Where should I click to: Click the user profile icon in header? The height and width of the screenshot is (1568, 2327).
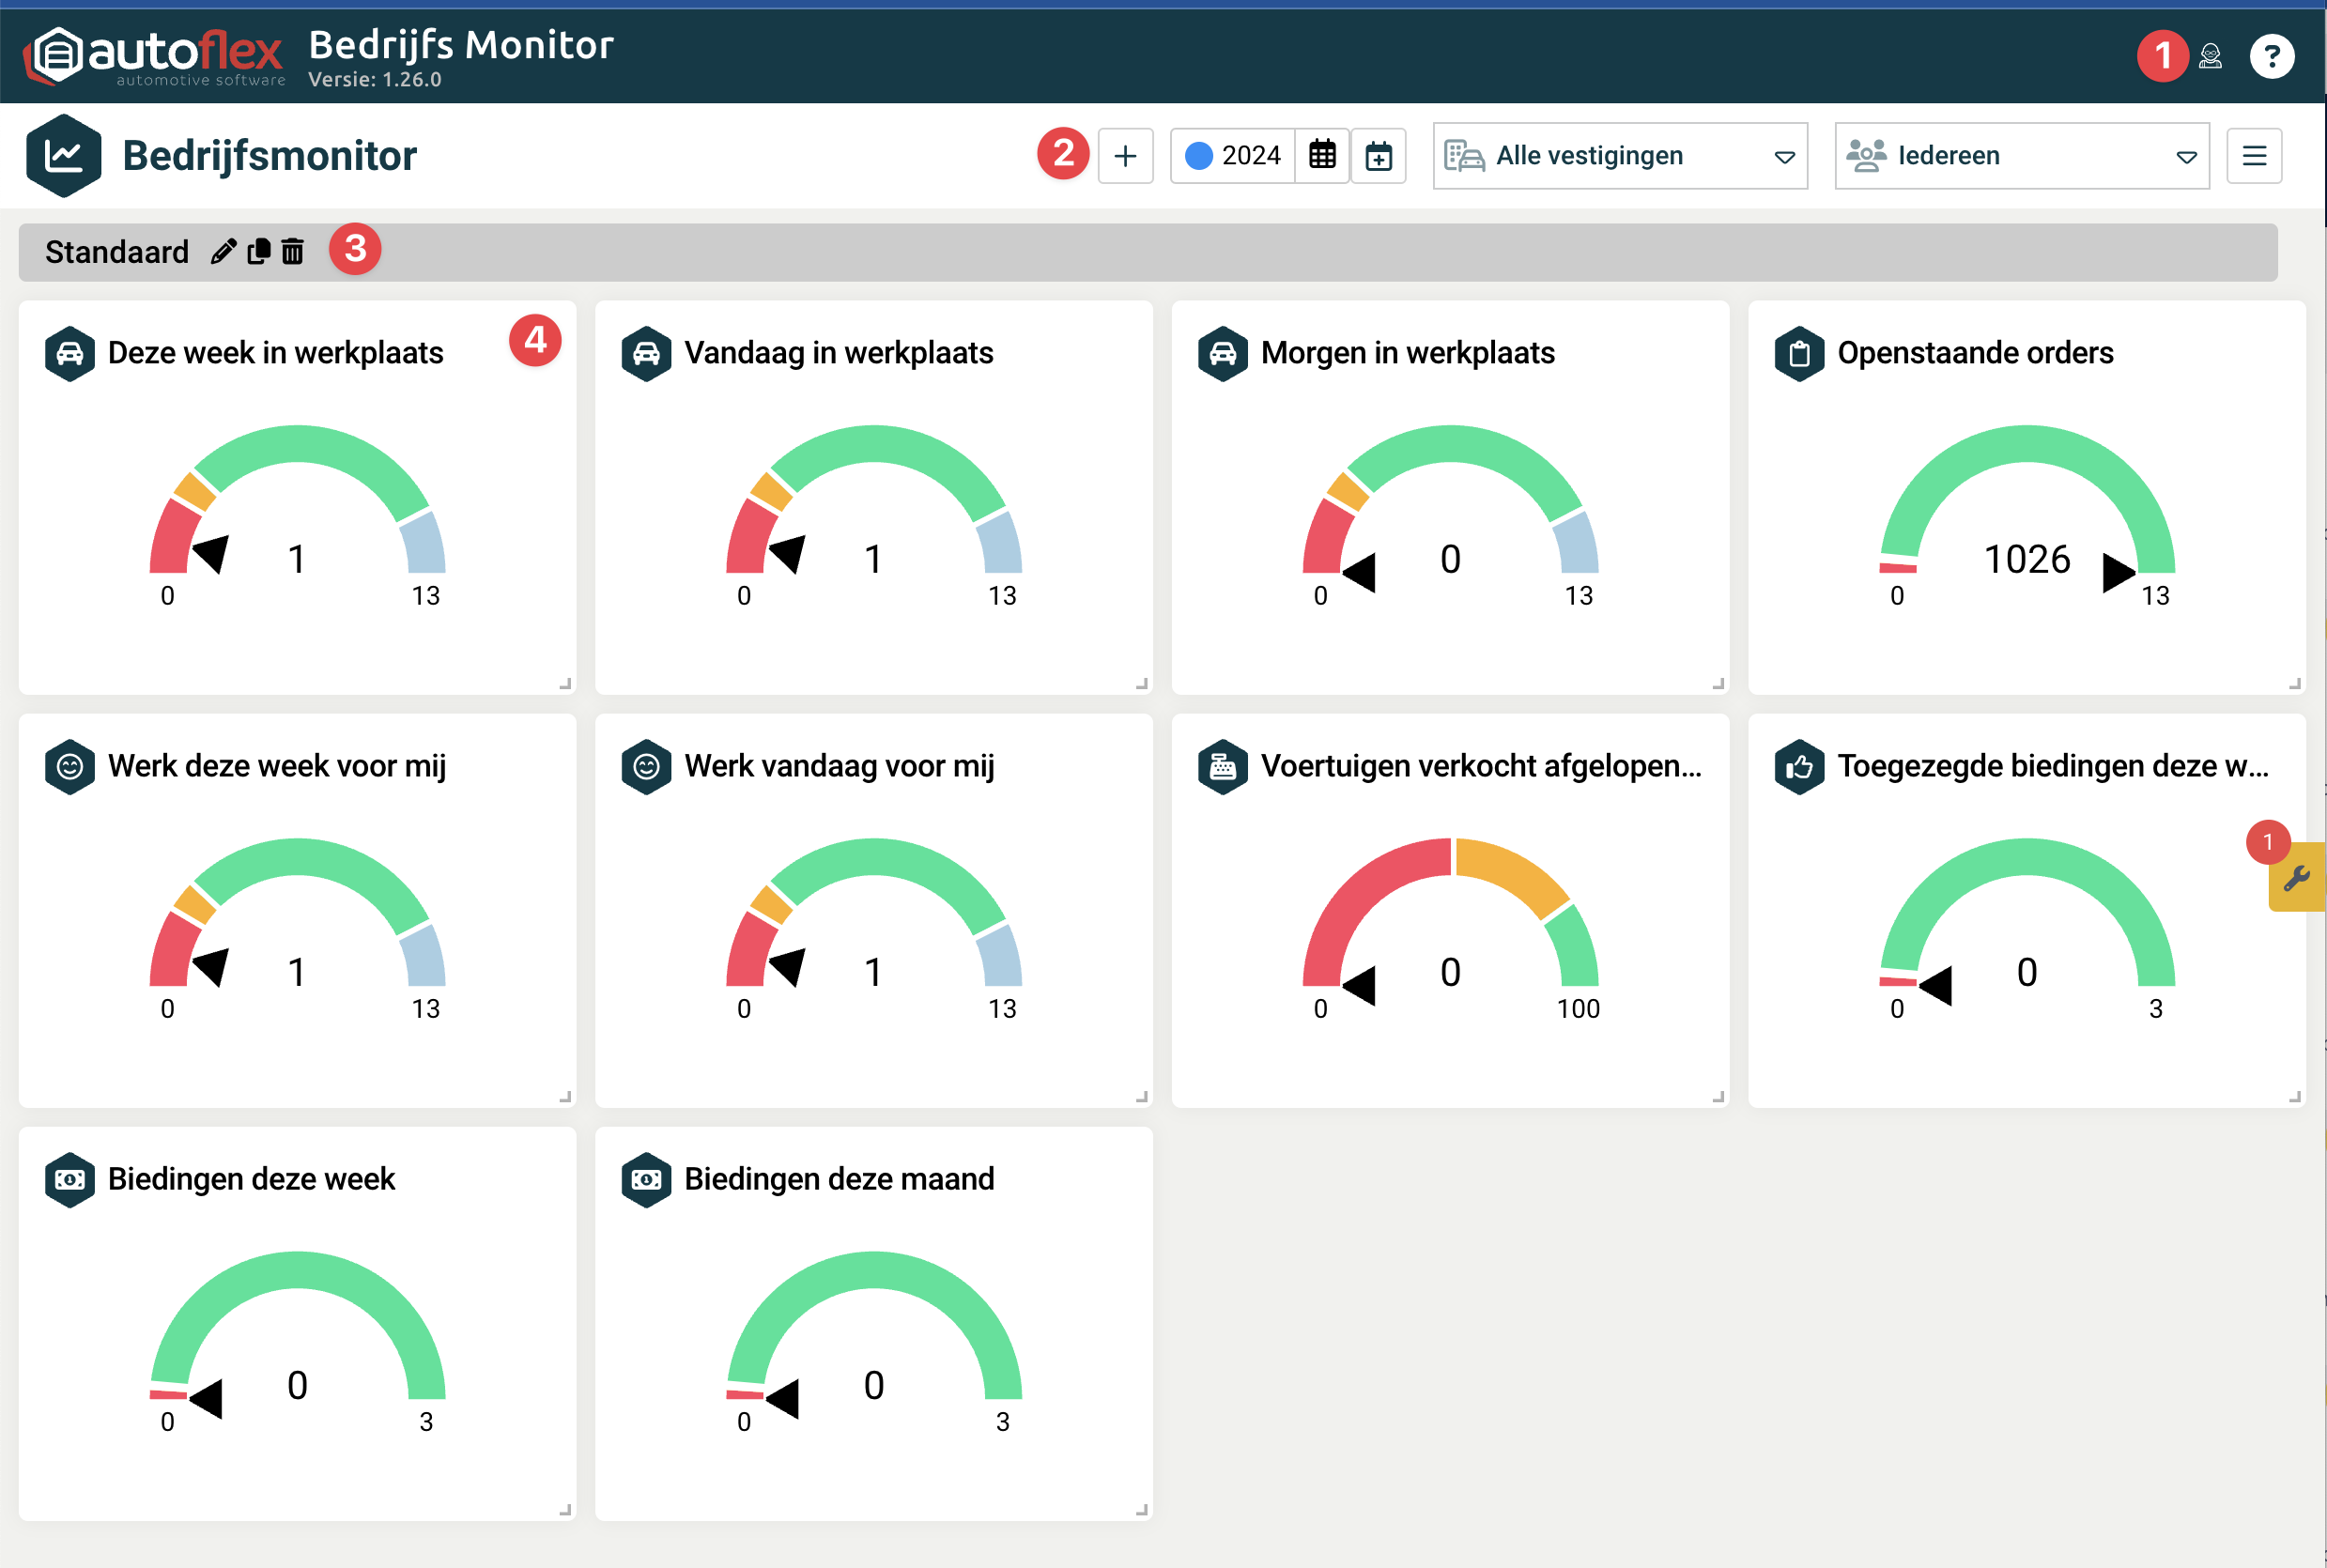point(2210,56)
